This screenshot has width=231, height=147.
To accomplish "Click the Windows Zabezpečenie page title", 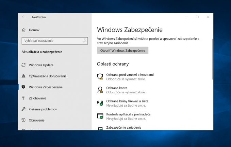I will [x=130, y=30].
